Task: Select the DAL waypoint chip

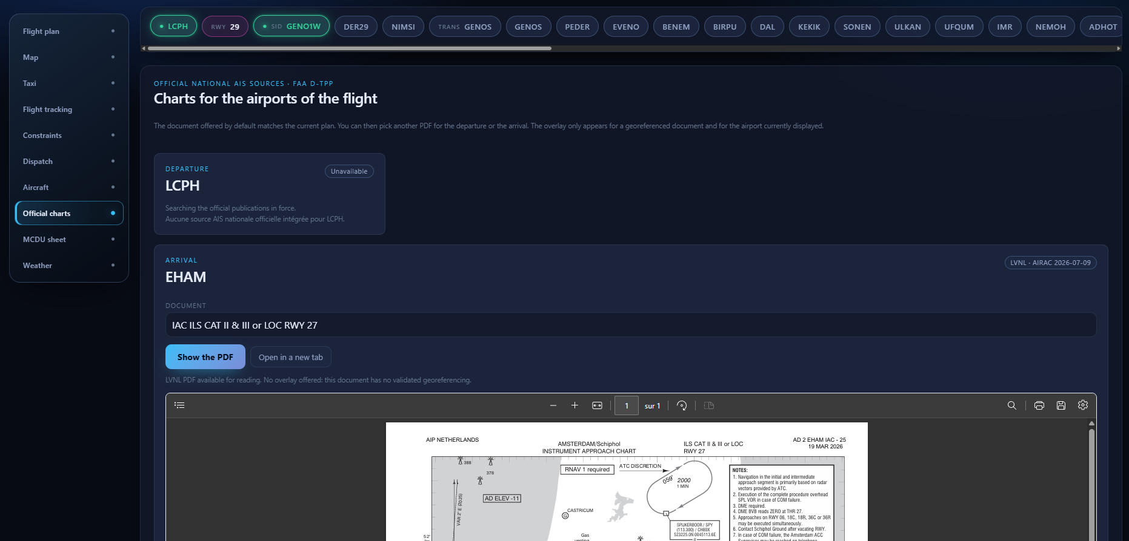Action: click(x=767, y=27)
